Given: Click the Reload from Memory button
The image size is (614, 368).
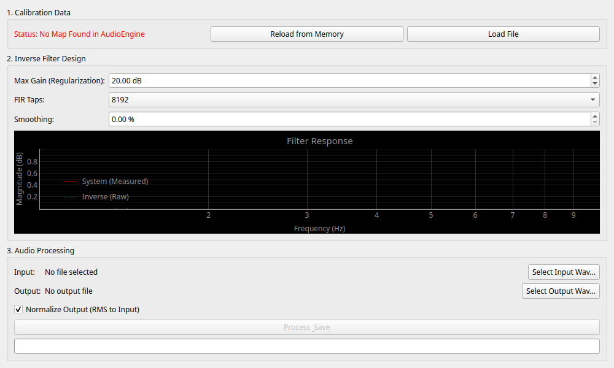Looking at the screenshot, I should (306, 34).
